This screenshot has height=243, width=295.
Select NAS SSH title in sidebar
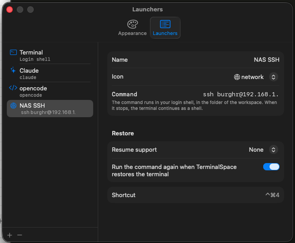[x=32, y=106]
